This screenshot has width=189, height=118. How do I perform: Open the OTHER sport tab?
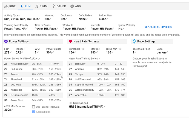pyautogui.click(x=59, y=6)
